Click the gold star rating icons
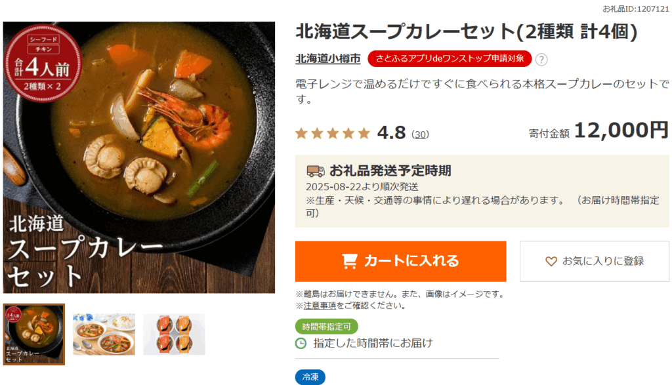The width and height of the screenshot is (672, 385). [333, 134]
